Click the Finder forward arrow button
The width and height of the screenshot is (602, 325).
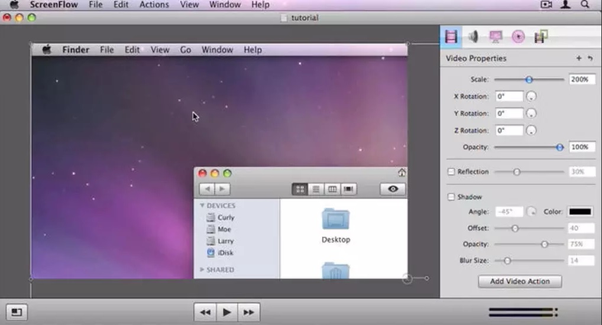click(222, 189)
